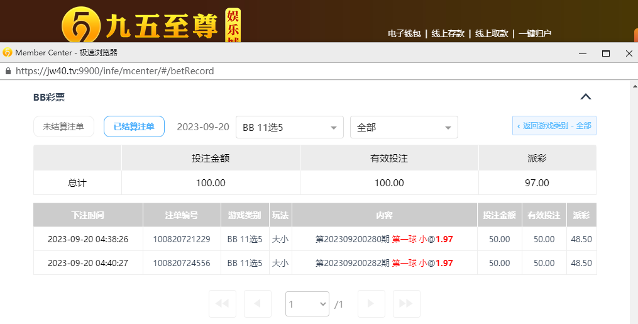Click the 下注时间 column header

pos(88,215)
